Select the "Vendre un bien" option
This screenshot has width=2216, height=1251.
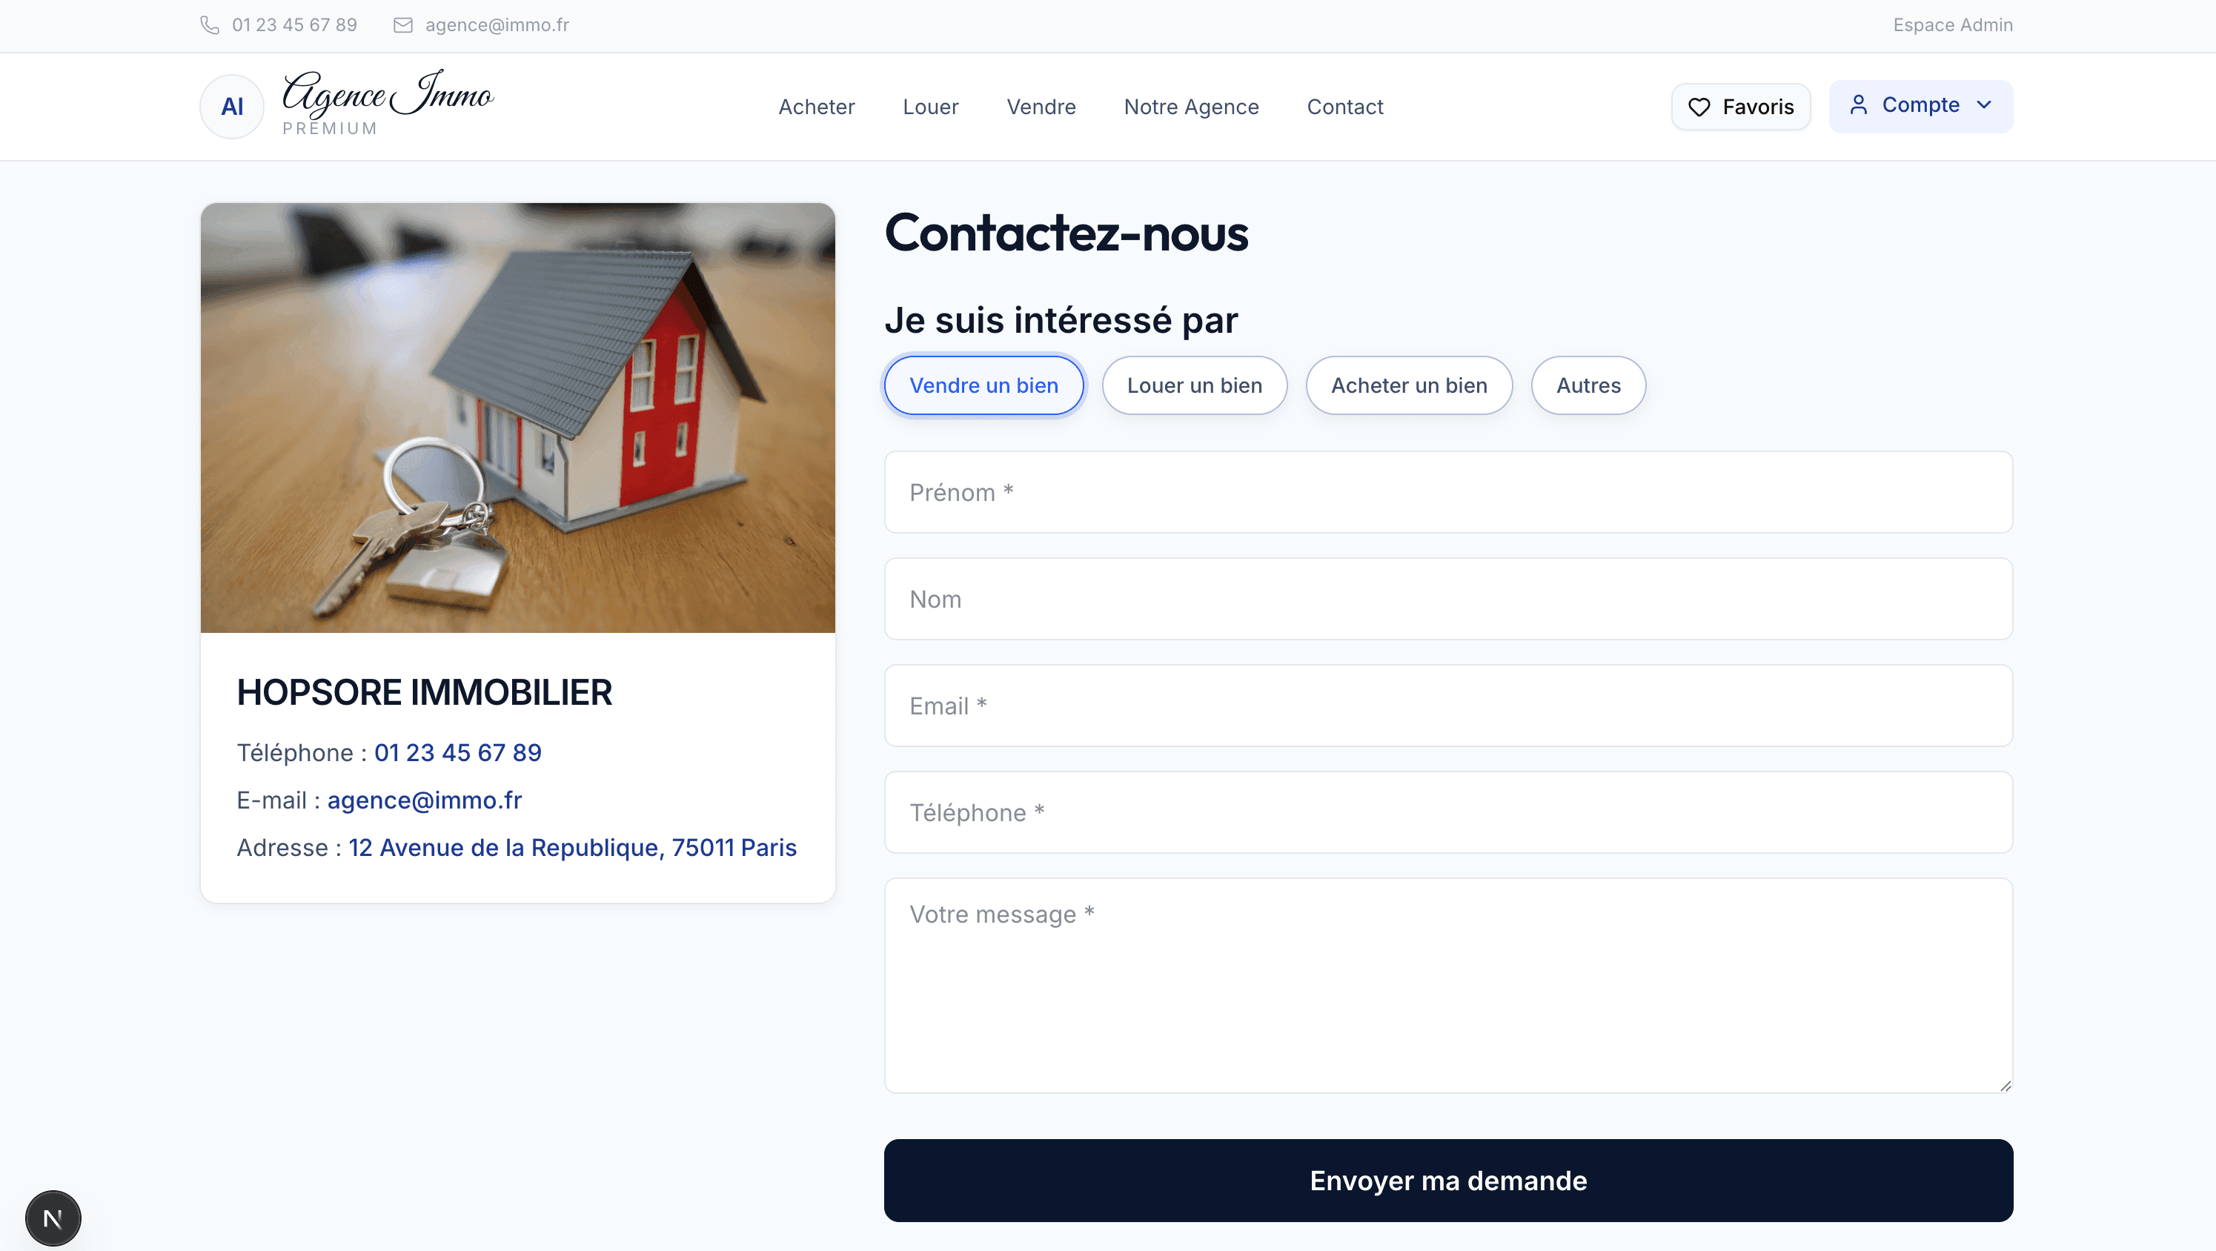pos(983,385)
